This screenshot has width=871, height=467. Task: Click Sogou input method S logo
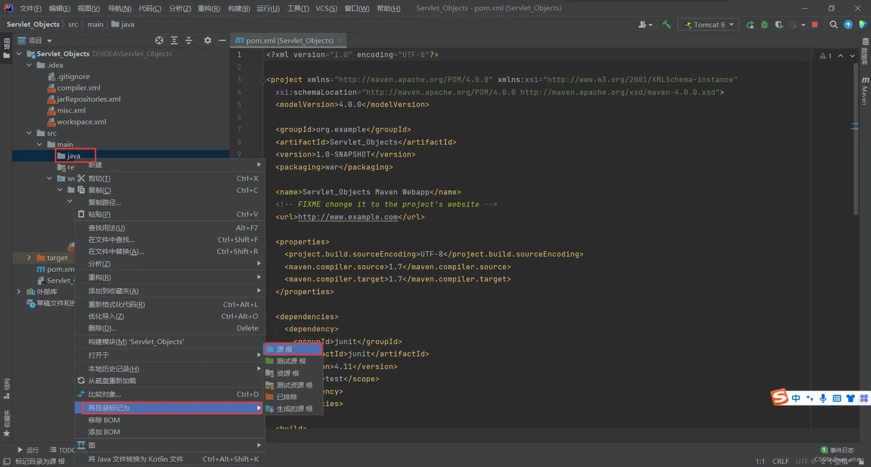click(x=780, y=397)
